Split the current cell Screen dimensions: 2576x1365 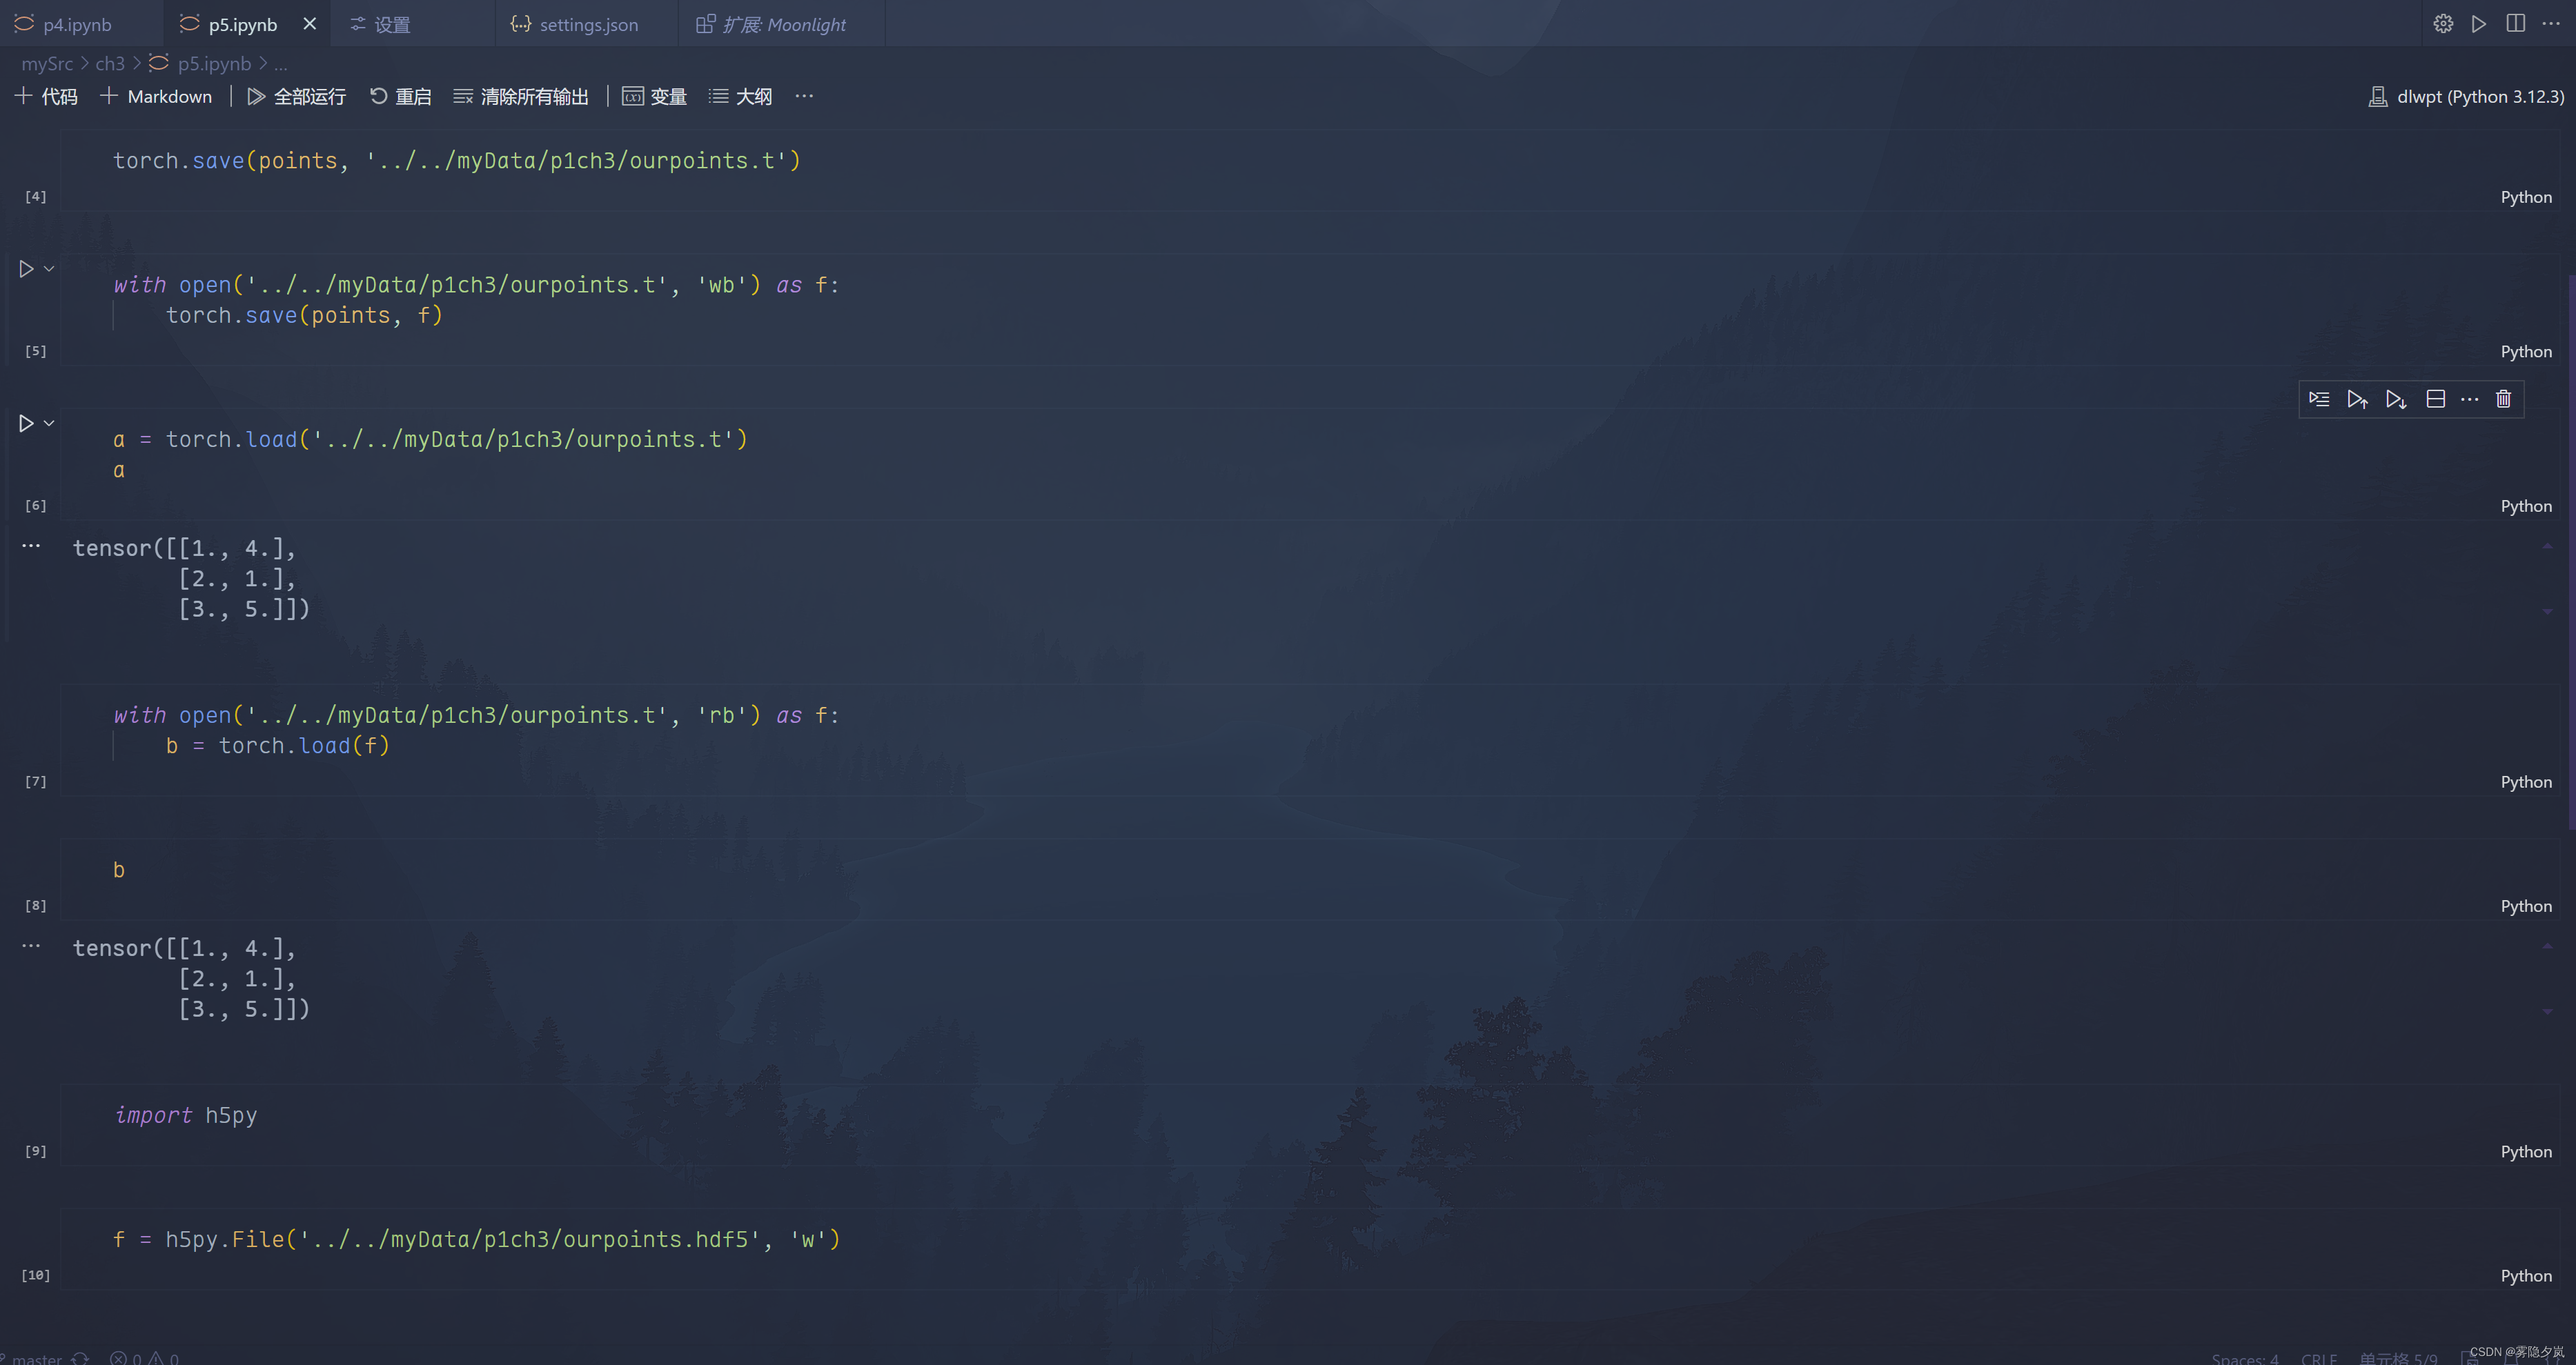[2435, 400]
